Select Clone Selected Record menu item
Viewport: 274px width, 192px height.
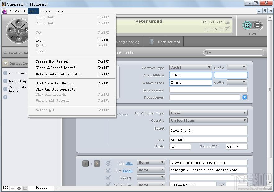(72, 68)
